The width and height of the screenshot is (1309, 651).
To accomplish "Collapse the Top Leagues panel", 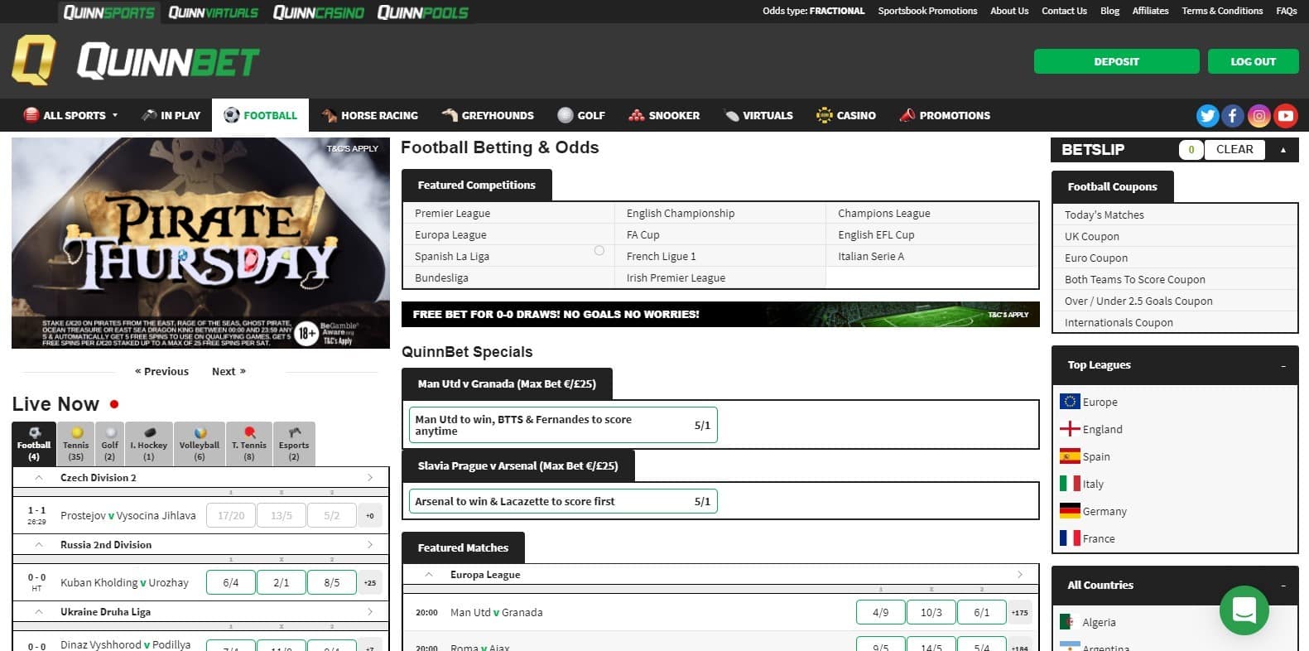I will [1283, 366].
